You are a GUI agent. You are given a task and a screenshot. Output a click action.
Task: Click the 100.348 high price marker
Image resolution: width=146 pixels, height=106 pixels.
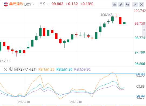coord(106,15)
